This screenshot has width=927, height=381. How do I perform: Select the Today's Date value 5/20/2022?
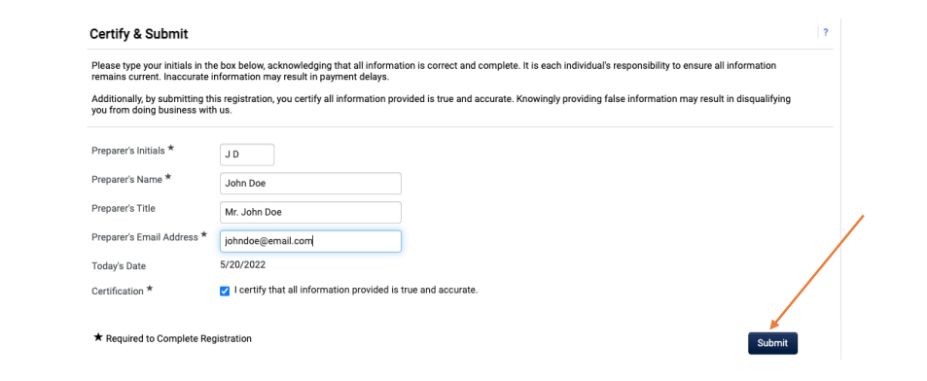[243, 264]
